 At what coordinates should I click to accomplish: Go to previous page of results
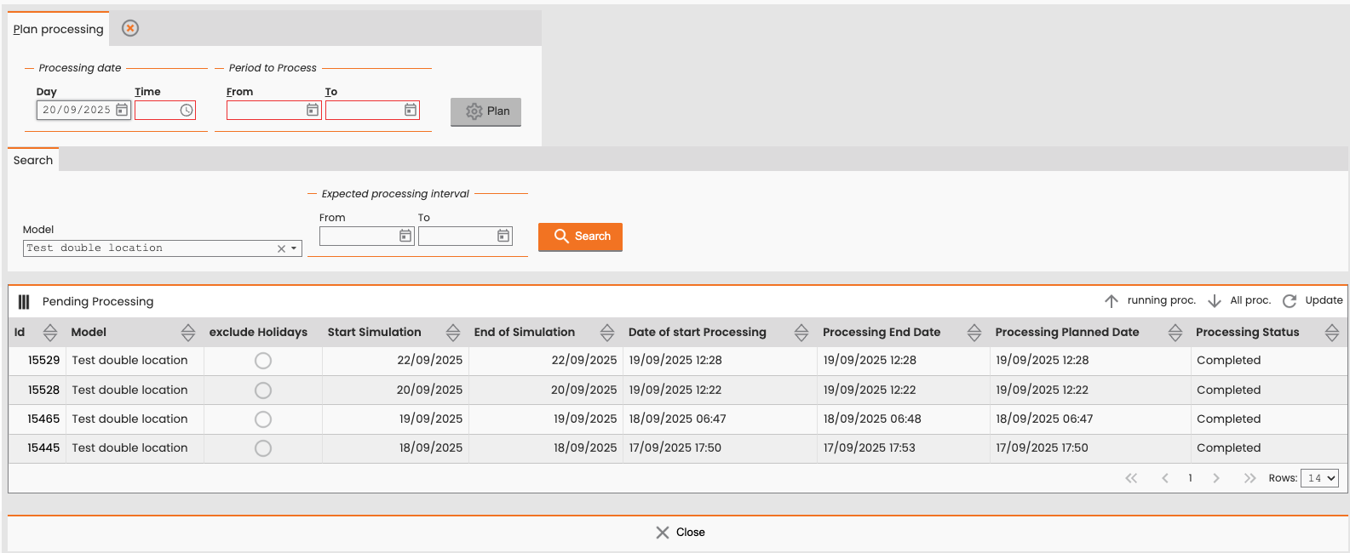click(x=1165, y=478)
